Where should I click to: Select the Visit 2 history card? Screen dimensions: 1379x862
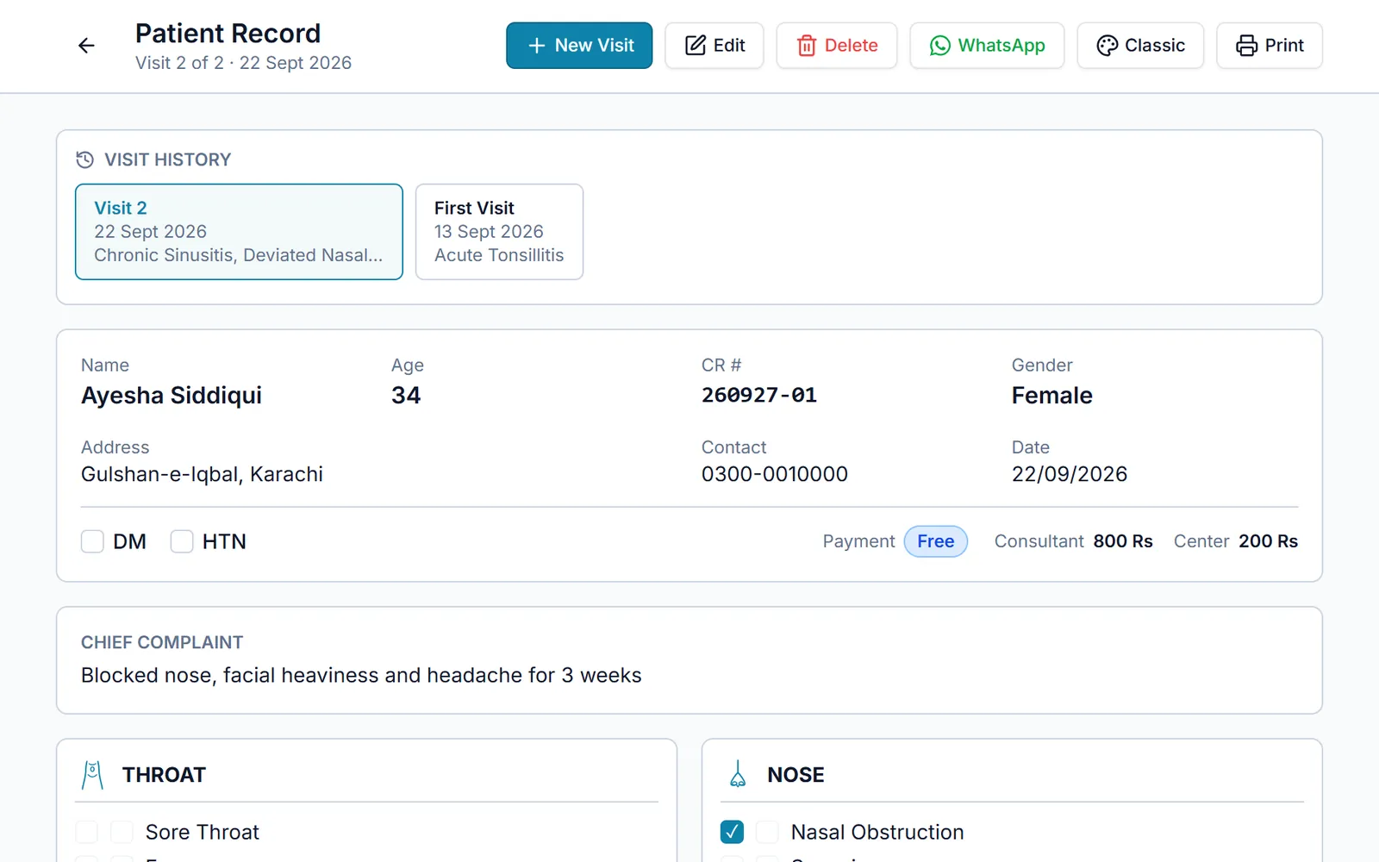239,232
